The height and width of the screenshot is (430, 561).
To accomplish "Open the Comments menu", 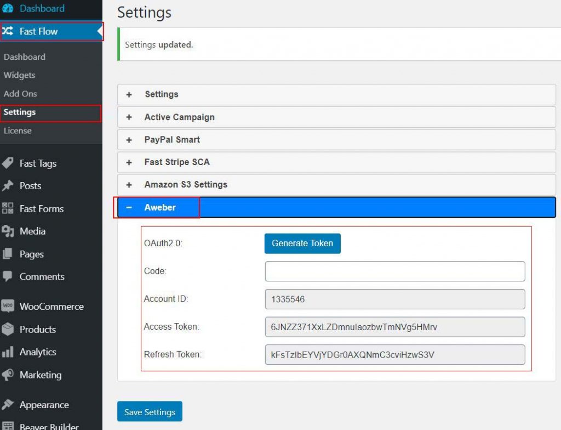I will (42, 276).
